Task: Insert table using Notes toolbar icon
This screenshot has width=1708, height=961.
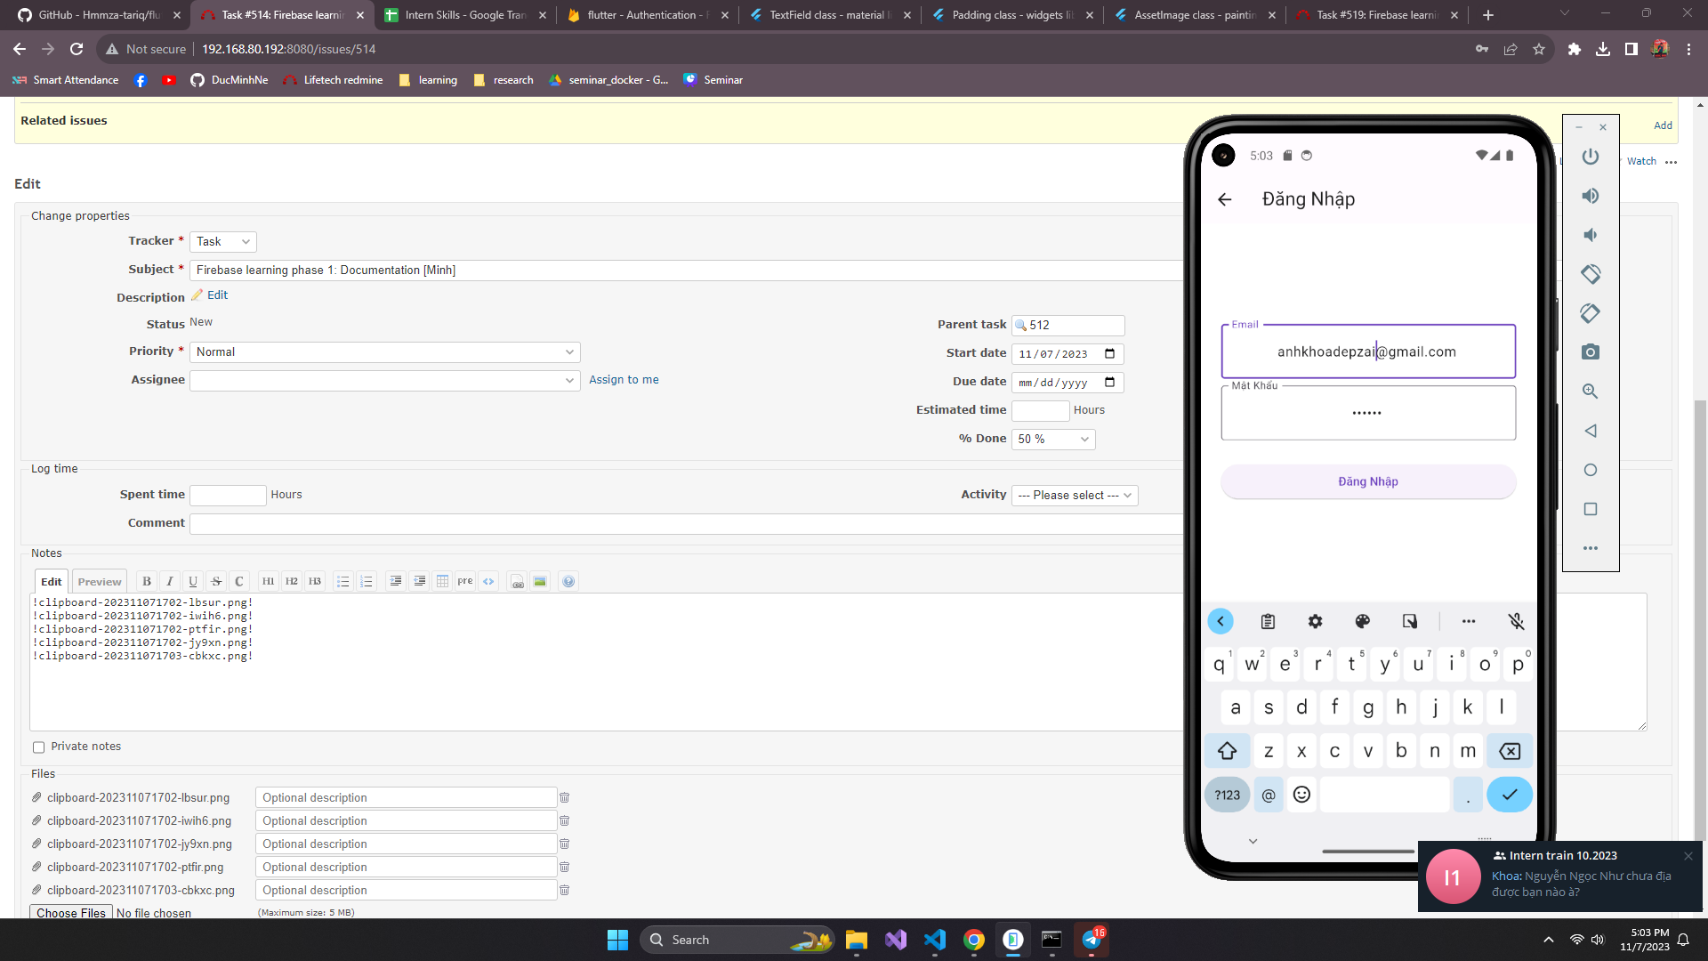Action: tap(442, 581)
